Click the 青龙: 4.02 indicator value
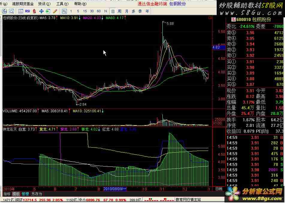Screen dimensions: 285x203 pos(90,129)
